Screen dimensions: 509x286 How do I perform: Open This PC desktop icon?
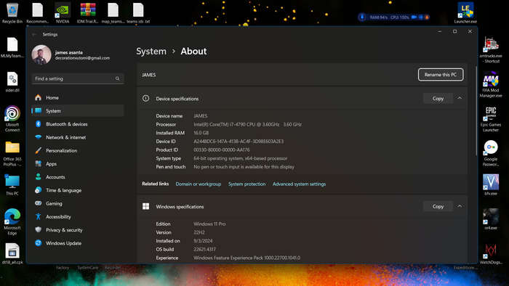click(12, 184)
